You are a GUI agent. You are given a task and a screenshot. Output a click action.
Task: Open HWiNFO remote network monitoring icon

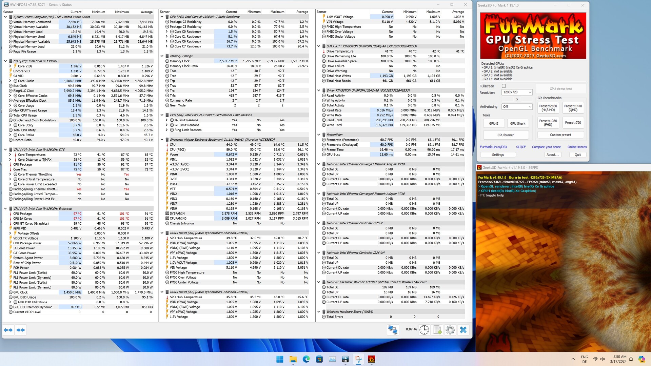click(x=393, y=330)
